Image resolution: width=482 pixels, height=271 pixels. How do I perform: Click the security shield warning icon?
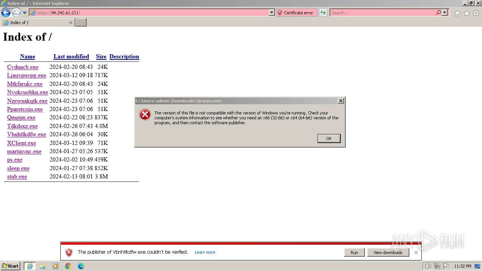[x=69, y=253]
